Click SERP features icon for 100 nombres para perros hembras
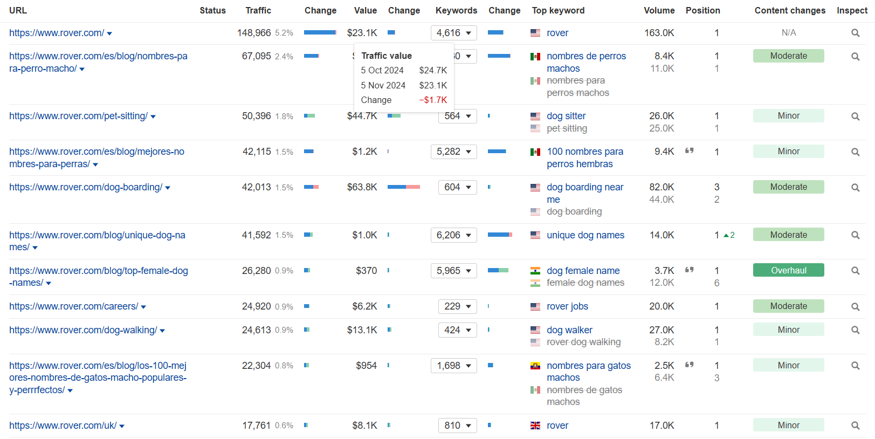875x439 pixels. [x=689, y=151]
